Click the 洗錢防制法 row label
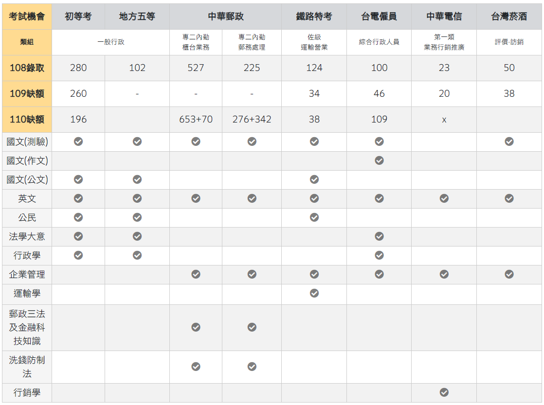The height and width of the screenshot is (405, 544). (27, 367)
